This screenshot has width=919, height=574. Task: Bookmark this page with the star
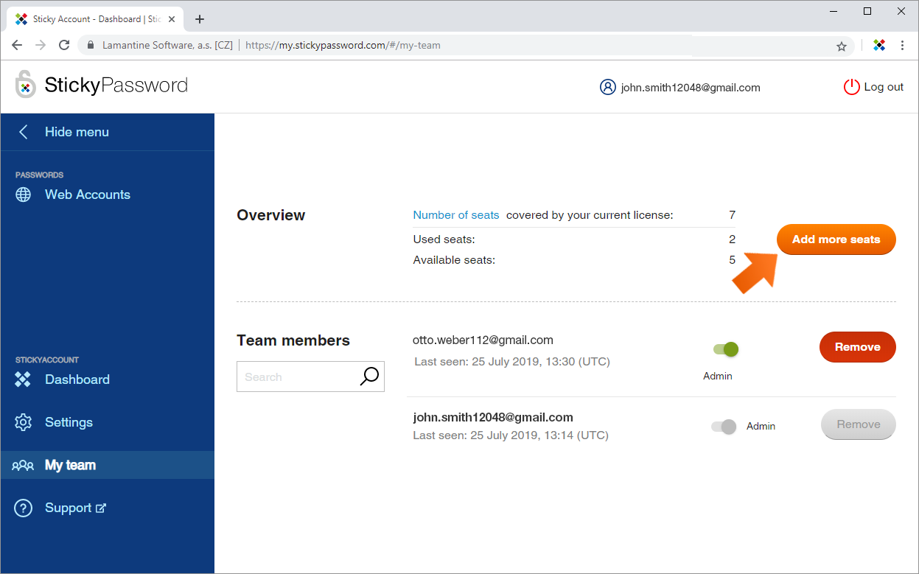[x=842, y=46]
